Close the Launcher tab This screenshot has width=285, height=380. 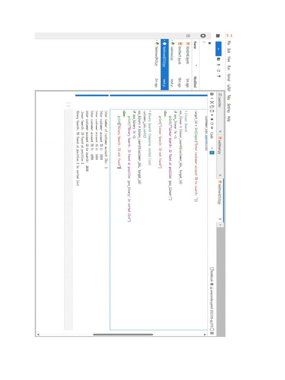[220, 131]
